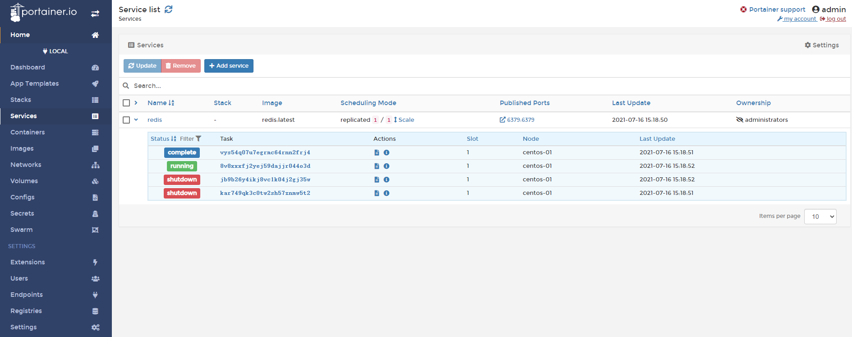Tick the select-all services checkbox
The image size is (852, 337).
click(126, 103)
